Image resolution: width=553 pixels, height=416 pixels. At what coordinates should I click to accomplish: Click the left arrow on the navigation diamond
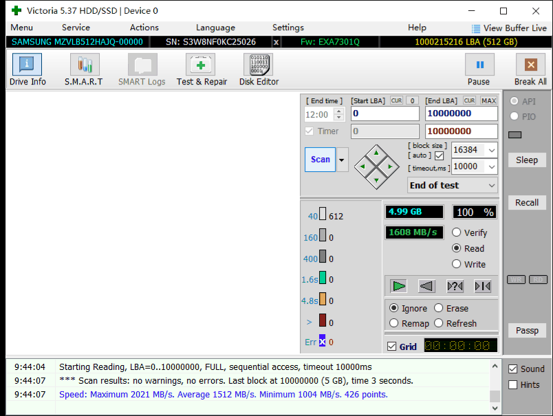coord(363,166)
